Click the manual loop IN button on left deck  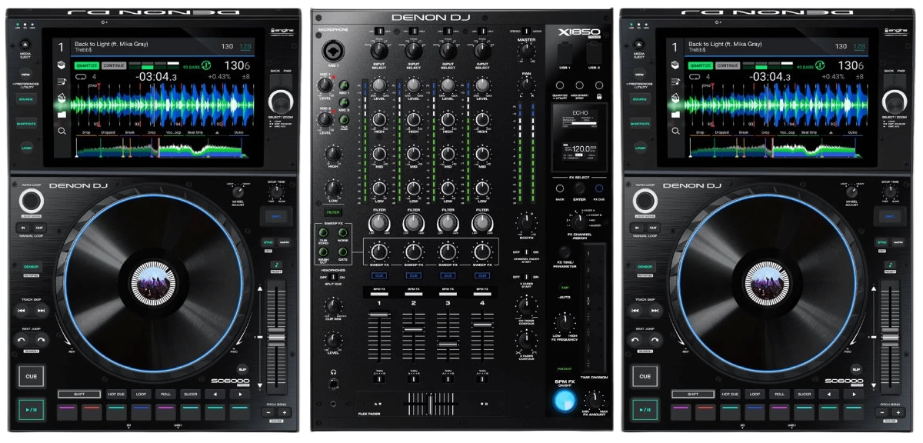pyautogui.click(x=23, y=228)
